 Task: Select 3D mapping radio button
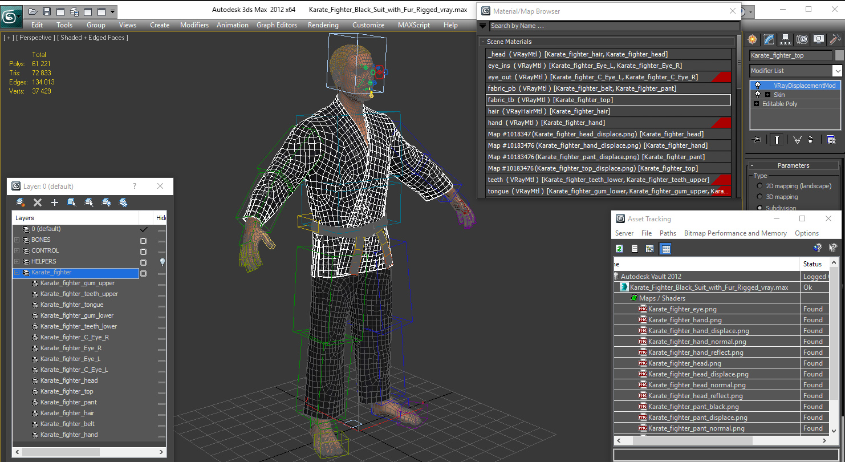pyautogui.click(x=759, y=197)
